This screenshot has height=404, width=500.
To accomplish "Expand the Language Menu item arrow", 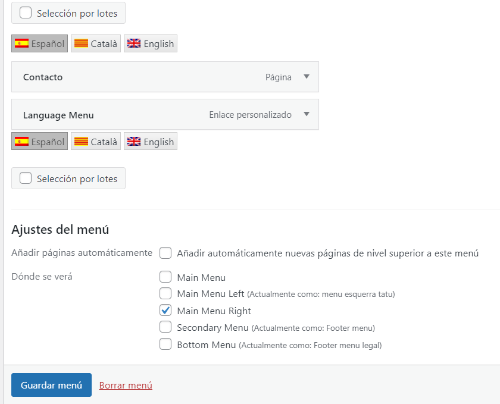I will 307,114.
